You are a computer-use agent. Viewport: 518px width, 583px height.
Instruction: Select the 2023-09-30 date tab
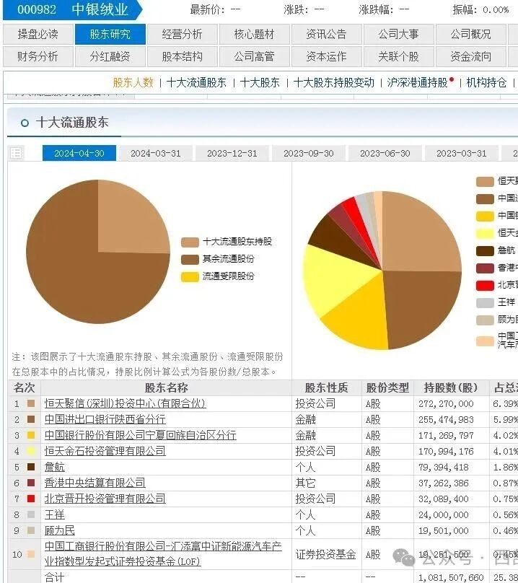coord(309,153)
